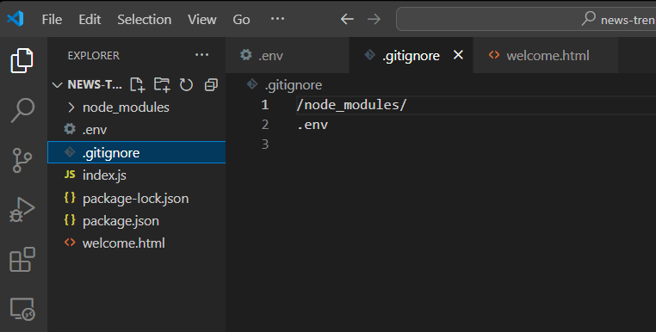Open the Edit menu

coord(90,19)
